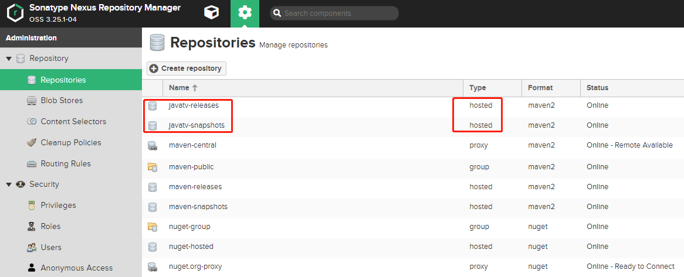Open Blob Stores in sidebar
The height and width of the screenshot is (277, 684).
point(62,101)
